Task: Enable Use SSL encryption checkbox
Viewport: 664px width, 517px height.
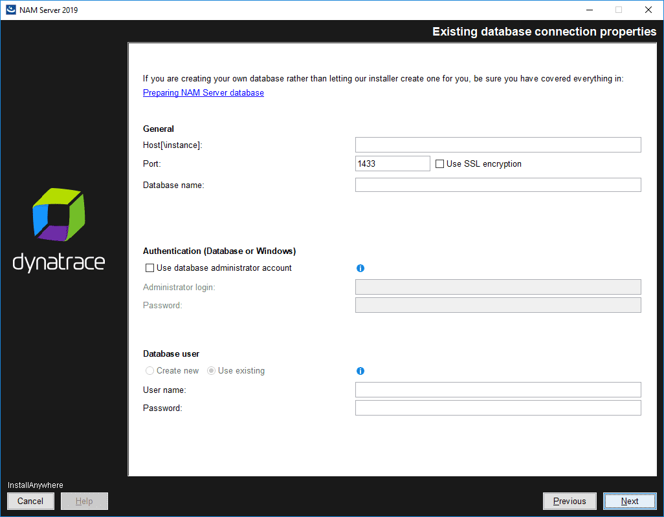Action: click(x=439, y=164)
